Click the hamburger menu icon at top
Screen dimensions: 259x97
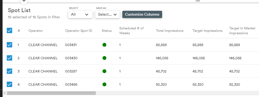[198, 1]
